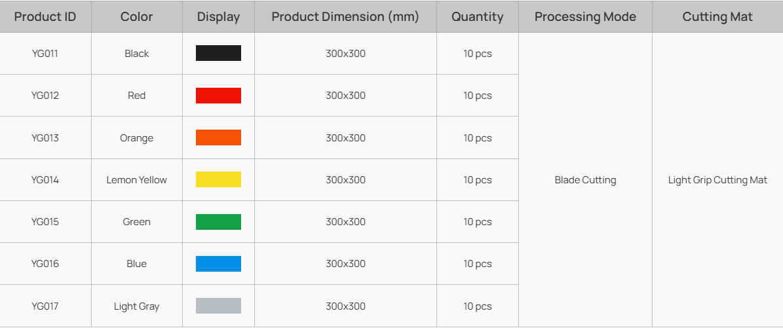Click the green display swatch

point(218,222)
